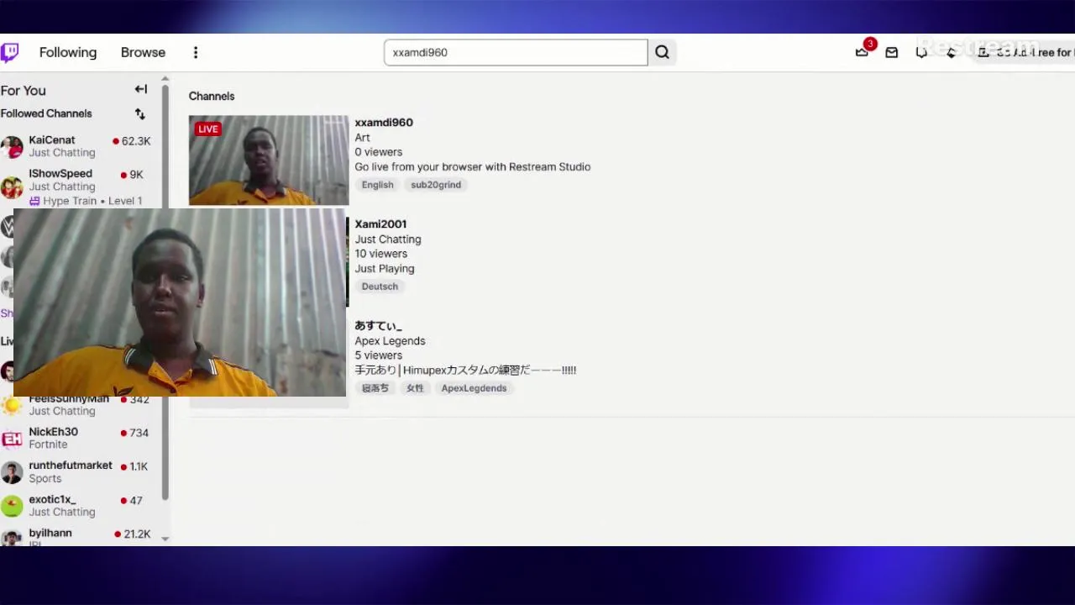Click the webcam overlay video
The height and width of the screenshot is (605, 1075).
click(x=180, y=302)
